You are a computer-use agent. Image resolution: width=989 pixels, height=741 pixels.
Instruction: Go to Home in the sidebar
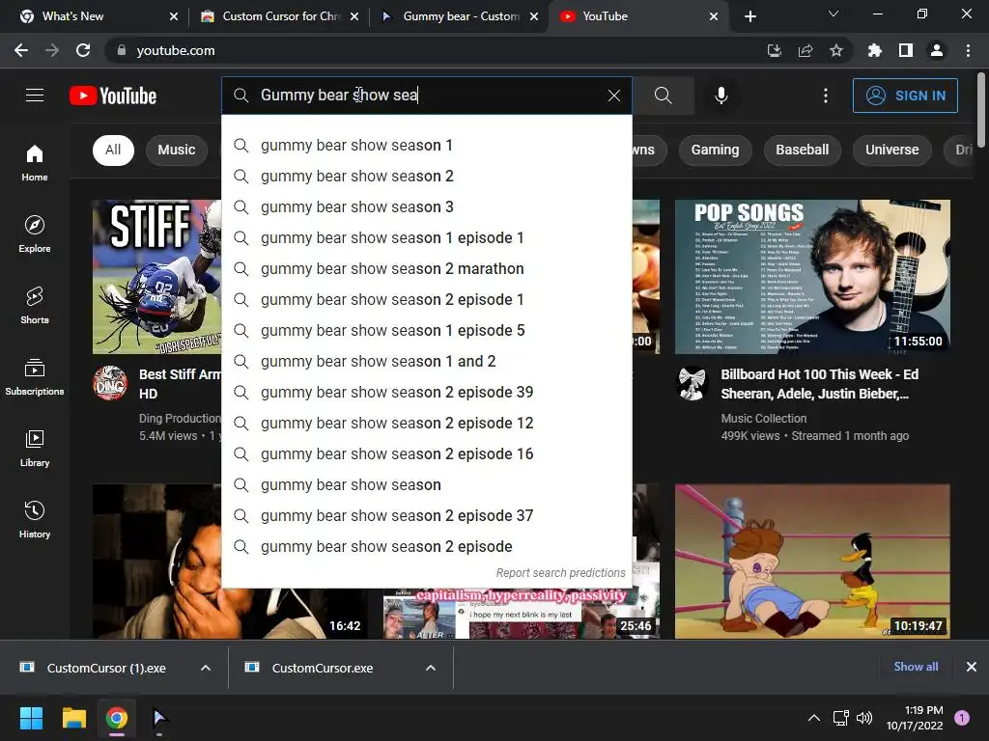[x=35, y=162]
